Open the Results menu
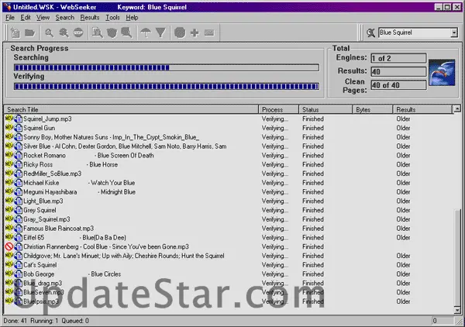Viewport: 465px width, 327px height. [90, 18]
